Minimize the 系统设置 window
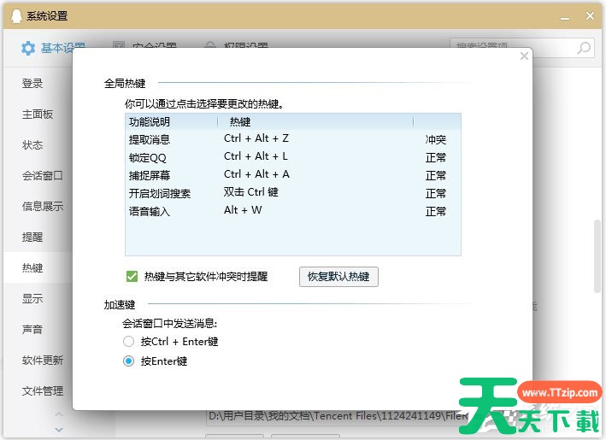The height and width of the screenshot is (440, 606). pos(565,15)
